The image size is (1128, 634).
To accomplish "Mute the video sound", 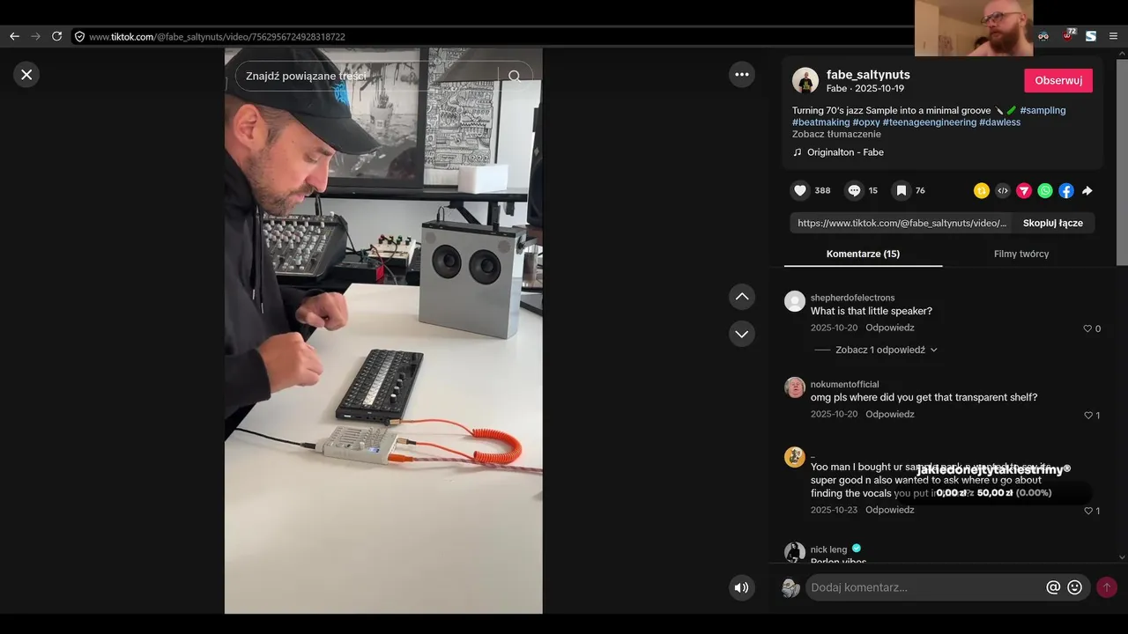I will pyautogui.click(x=742, y=587).
